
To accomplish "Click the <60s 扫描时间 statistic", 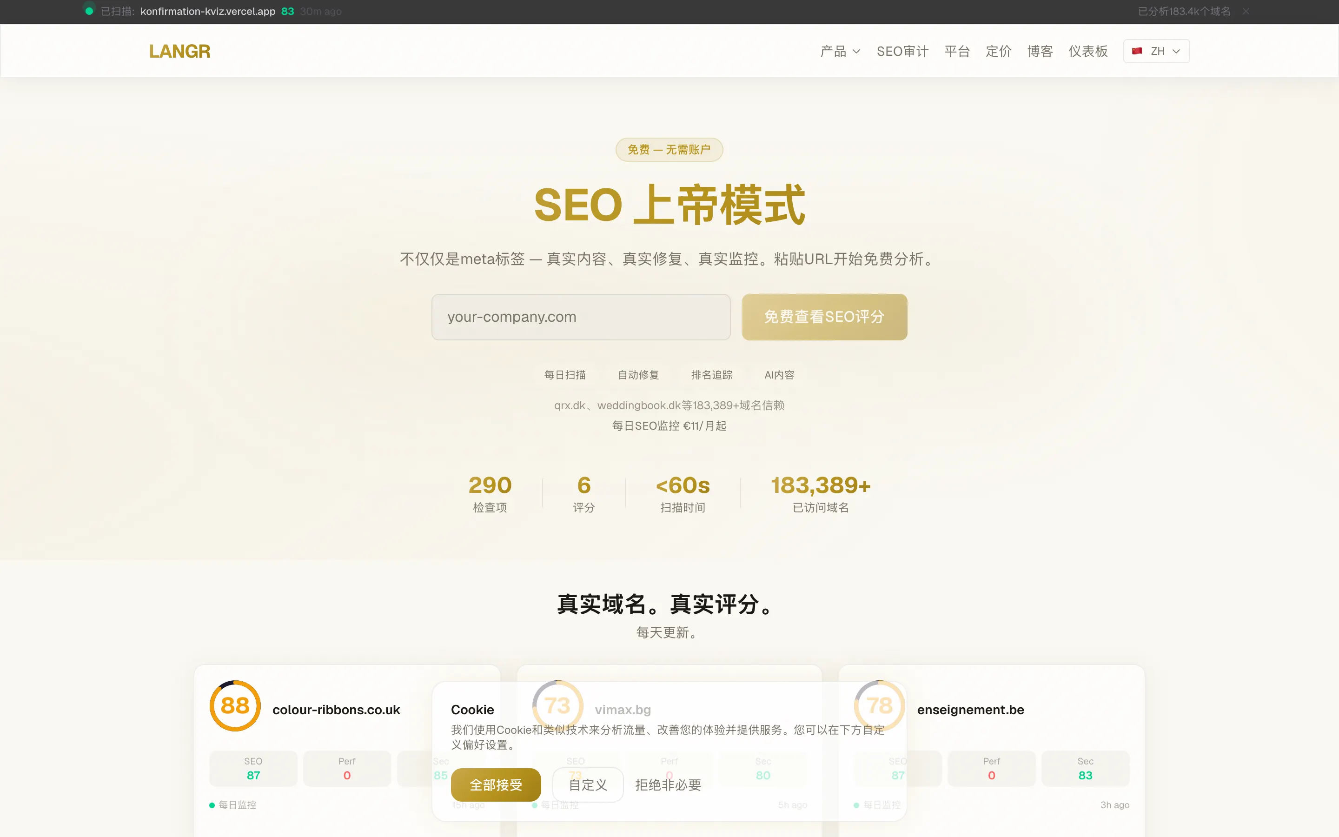I will [682, 494].
